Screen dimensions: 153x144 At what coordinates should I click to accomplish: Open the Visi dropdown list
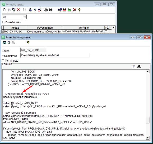[x=25, y=17]
